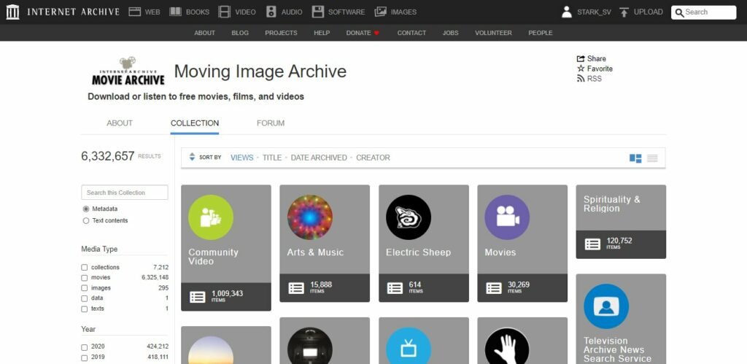Check the movies media type checkbox
Viewport: 747px width, 364px height.
[85, 278]
